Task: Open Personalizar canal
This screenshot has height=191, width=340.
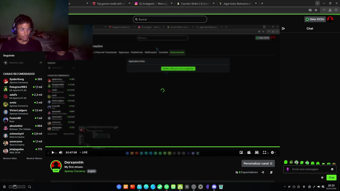Action: (x=258, y=163)
